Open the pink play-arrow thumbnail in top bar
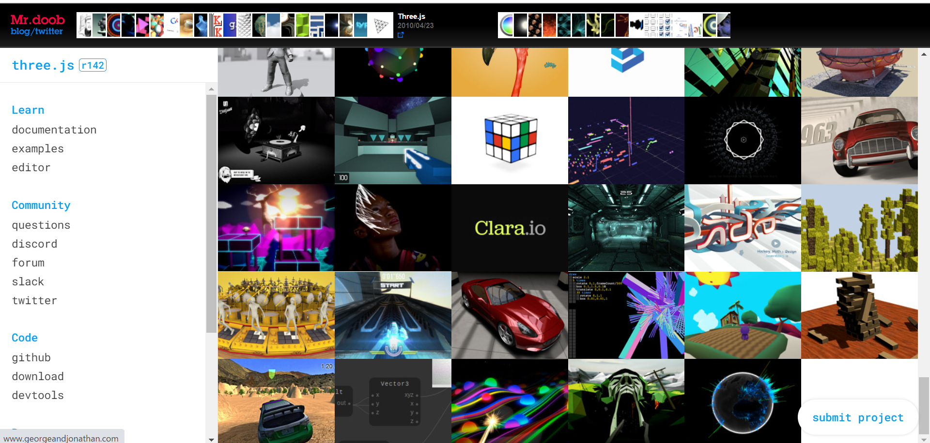The image size is (930, 443). 142,25
